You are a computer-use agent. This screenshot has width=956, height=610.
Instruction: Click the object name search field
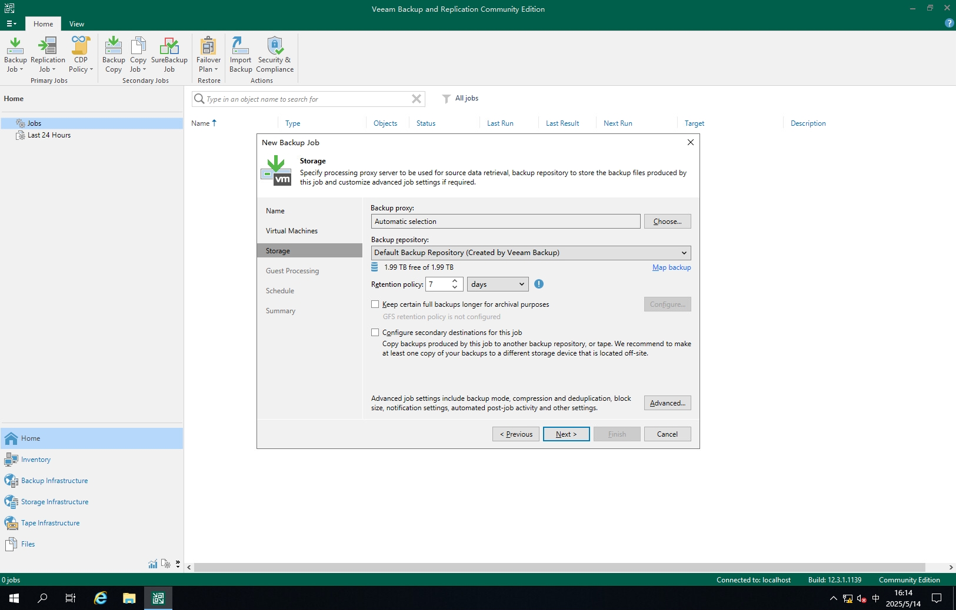pos(306,99)
